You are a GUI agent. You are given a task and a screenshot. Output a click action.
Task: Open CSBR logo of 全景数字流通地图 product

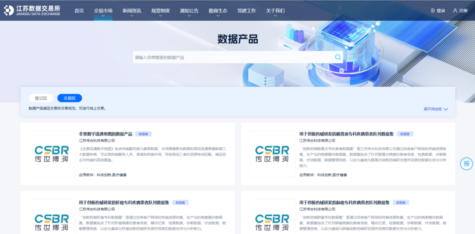pyautogui.click(x=51, y=154)
